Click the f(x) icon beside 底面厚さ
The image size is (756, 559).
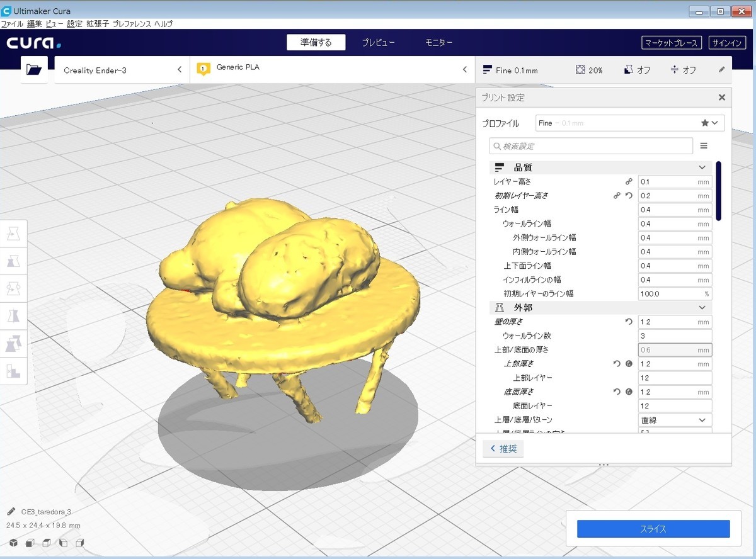[x=629, y=392]
